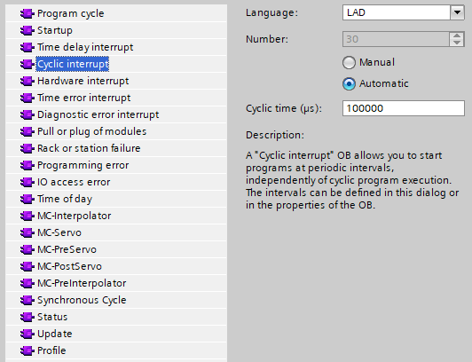
Task: Click the Language combo box showing LAD
Action: 404,12
